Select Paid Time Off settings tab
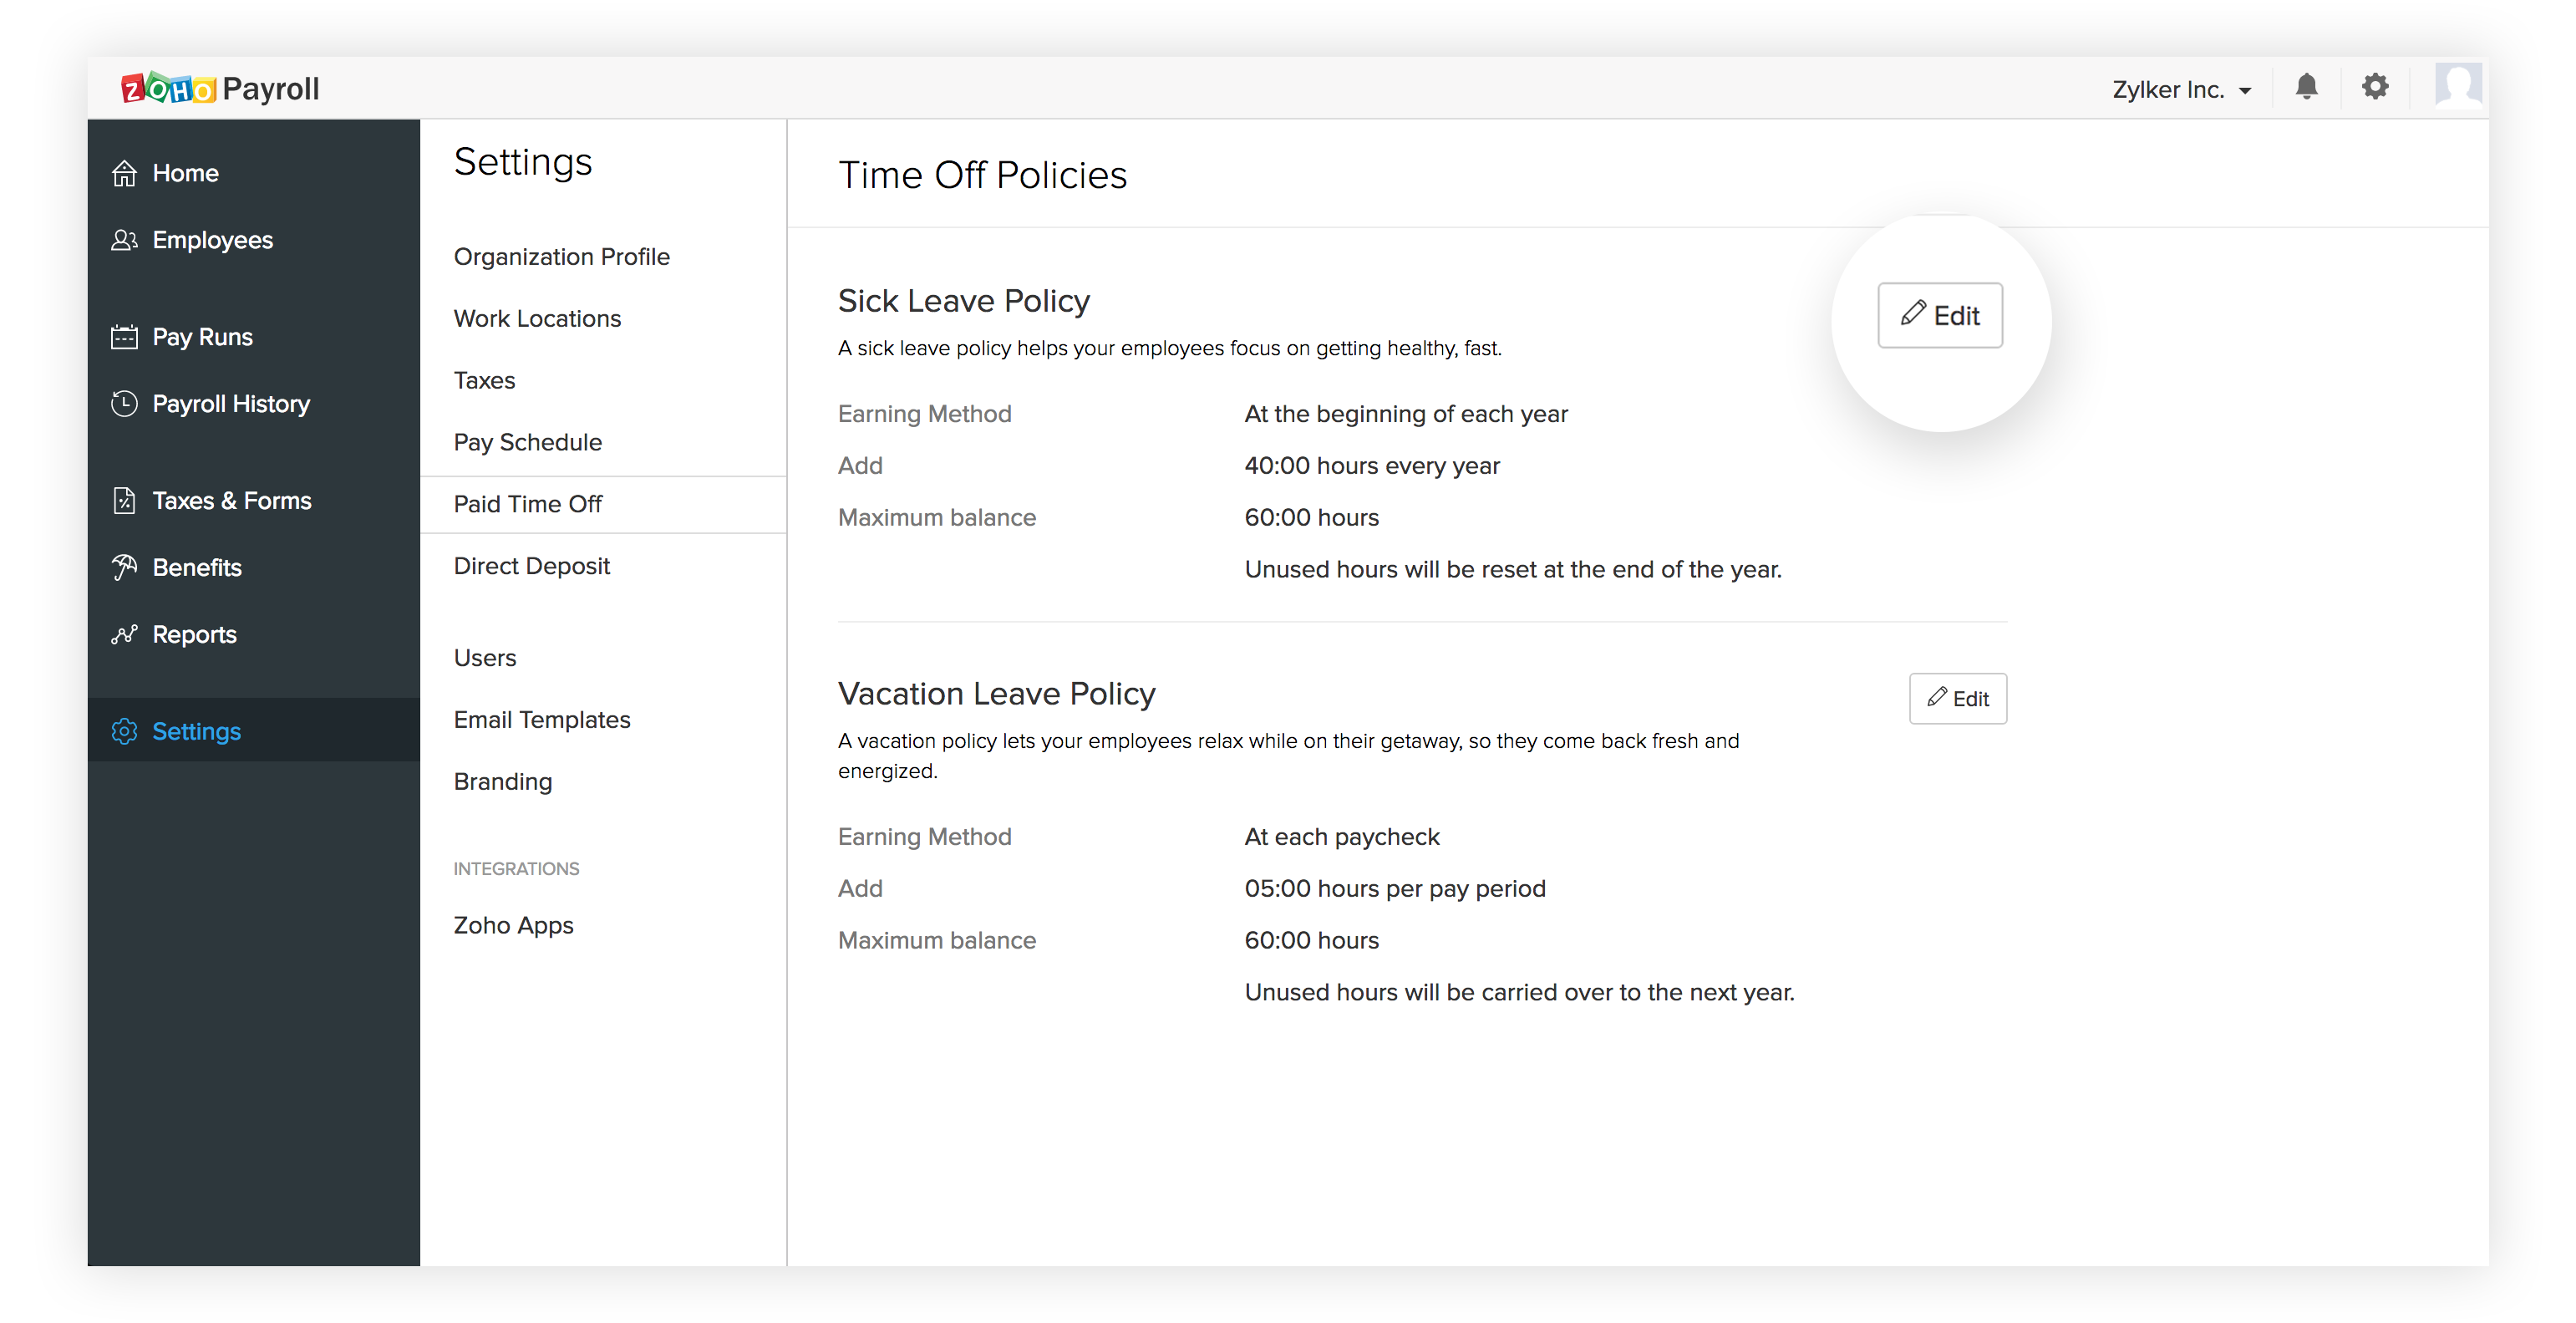This screenshot has height=1323, width=2576. pos(528,504)
